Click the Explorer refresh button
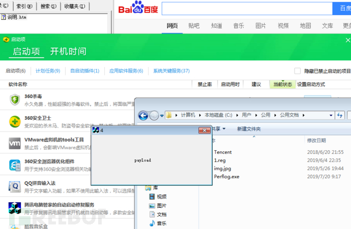The height and width of the screenshot is (229, 351). pyautogui.click(x=340, y=115)
